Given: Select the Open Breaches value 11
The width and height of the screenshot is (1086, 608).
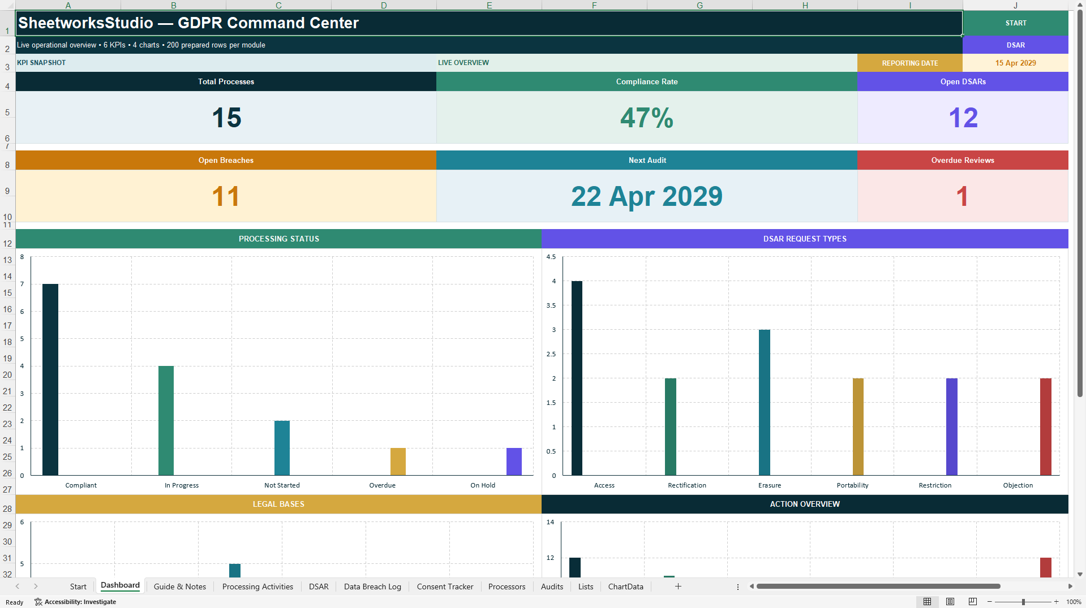Looking at the screenshot, I should point(226,196).
